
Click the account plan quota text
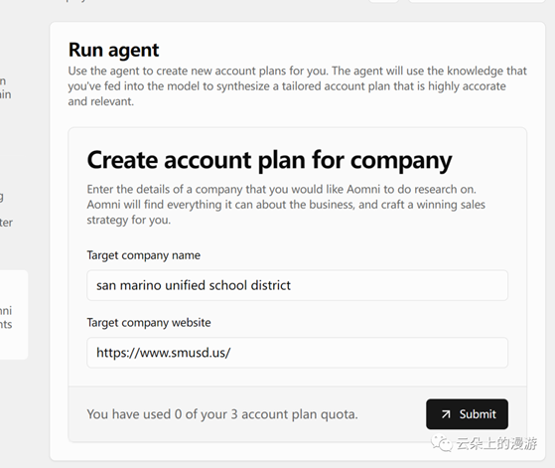[x=222, y=414]
